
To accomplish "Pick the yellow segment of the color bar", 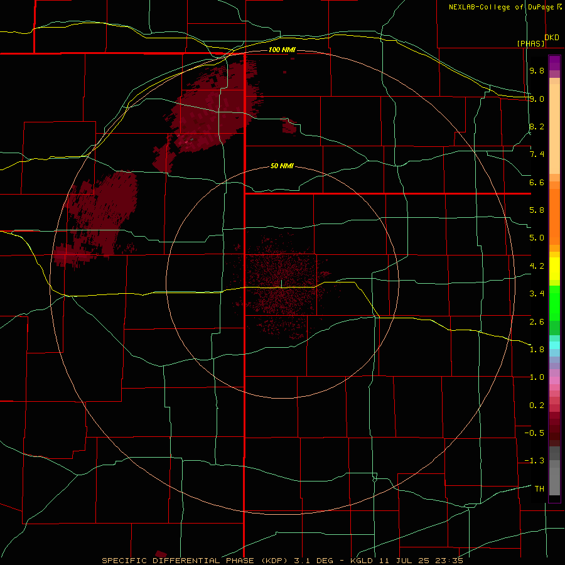I will [x=554, y=269].
